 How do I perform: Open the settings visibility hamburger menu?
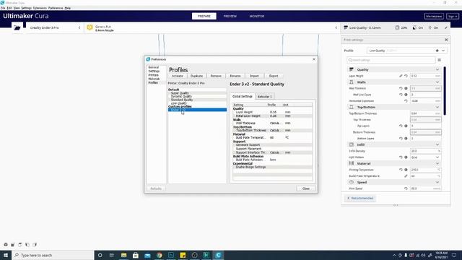[x=440, y=60]
